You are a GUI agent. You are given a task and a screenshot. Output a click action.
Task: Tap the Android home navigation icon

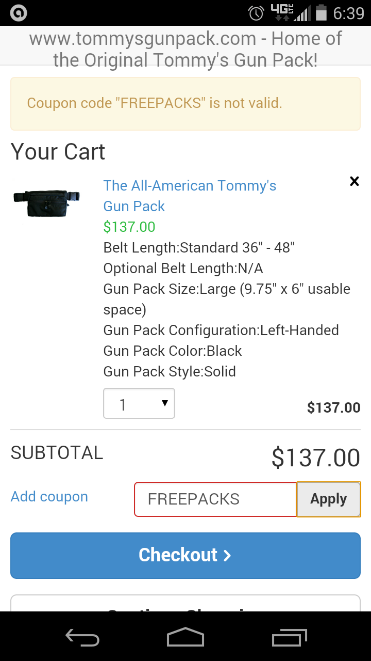tap(185, 637)
